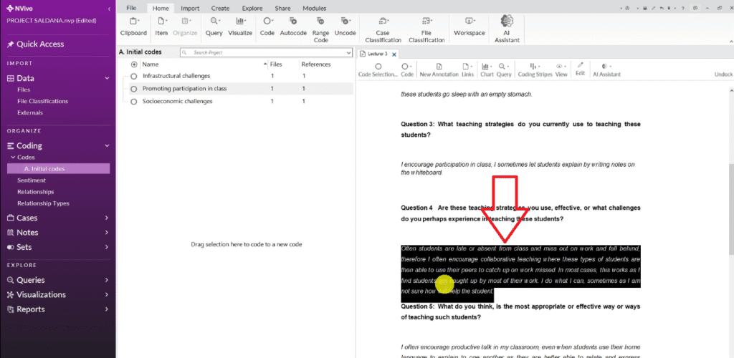This screenshot has height=358, width=734.
Task: Select Promoting participation in class radio
Action: (133, 89)
